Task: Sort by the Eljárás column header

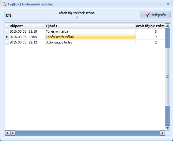Action: pos(90,26)
